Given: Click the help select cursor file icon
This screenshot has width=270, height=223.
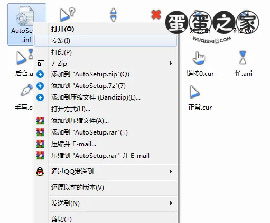Looking at the screenshot, I should point(67,14).
